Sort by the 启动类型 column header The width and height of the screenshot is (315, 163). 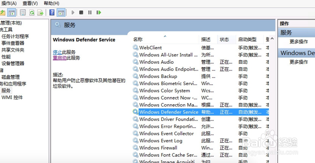[249, 40]
